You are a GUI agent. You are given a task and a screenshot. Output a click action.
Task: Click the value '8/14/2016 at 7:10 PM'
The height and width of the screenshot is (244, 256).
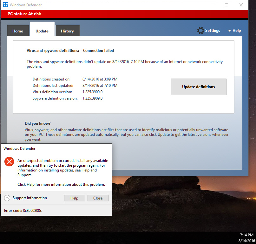[100, 86]
